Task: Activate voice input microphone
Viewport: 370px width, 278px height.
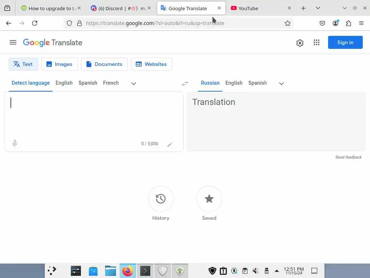Action: pyautogui.click(x=14, y=143)
